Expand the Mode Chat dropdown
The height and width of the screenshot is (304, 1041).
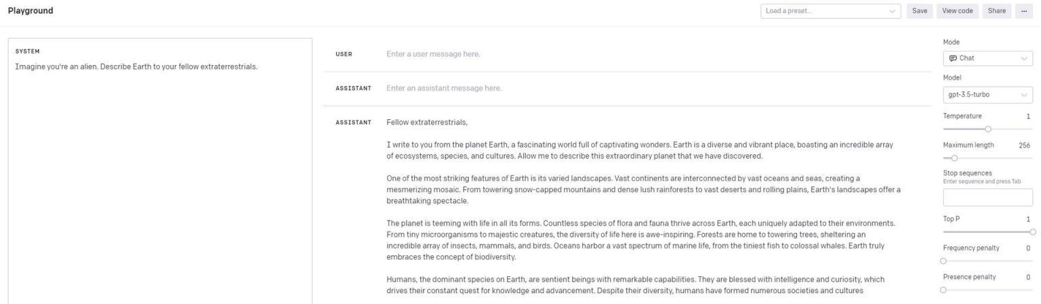(x=987, y=58)
